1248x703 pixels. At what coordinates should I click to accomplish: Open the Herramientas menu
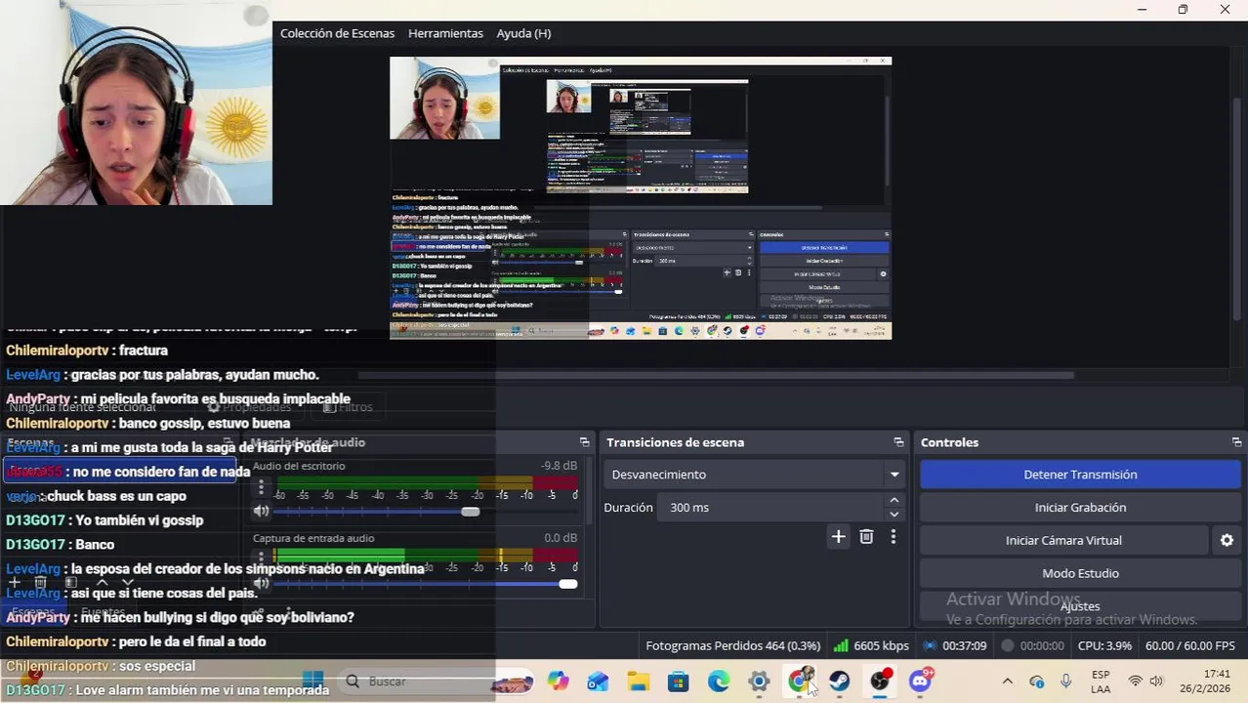coord(445,33)
